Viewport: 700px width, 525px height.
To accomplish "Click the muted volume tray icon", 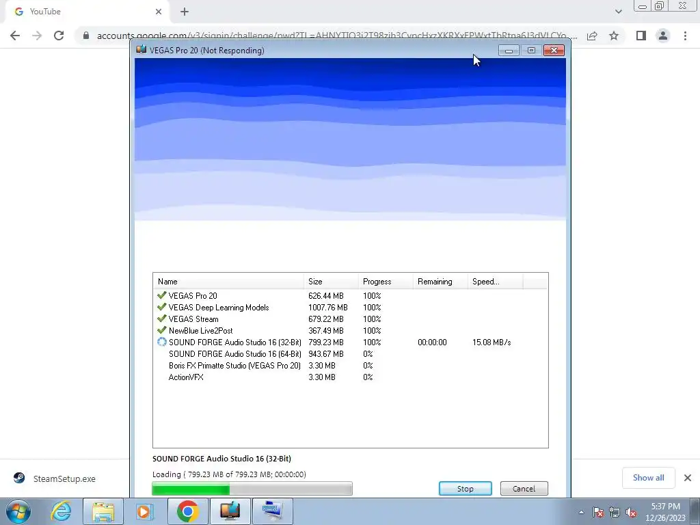I will point(631,512).
